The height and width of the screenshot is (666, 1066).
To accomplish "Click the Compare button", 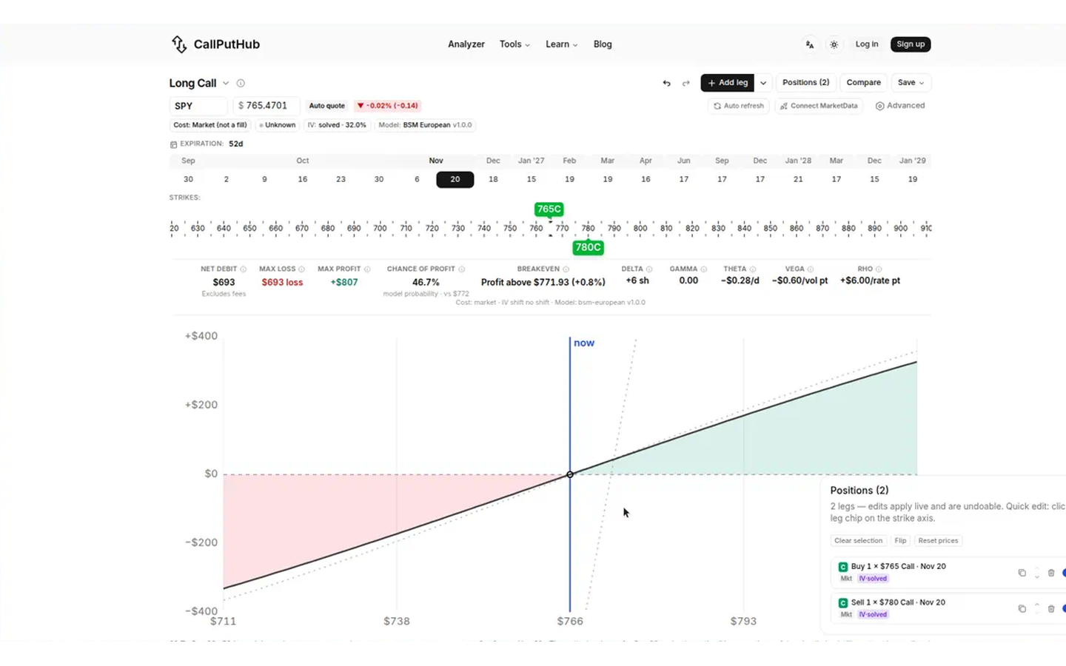I will click(x=863, y=83).
